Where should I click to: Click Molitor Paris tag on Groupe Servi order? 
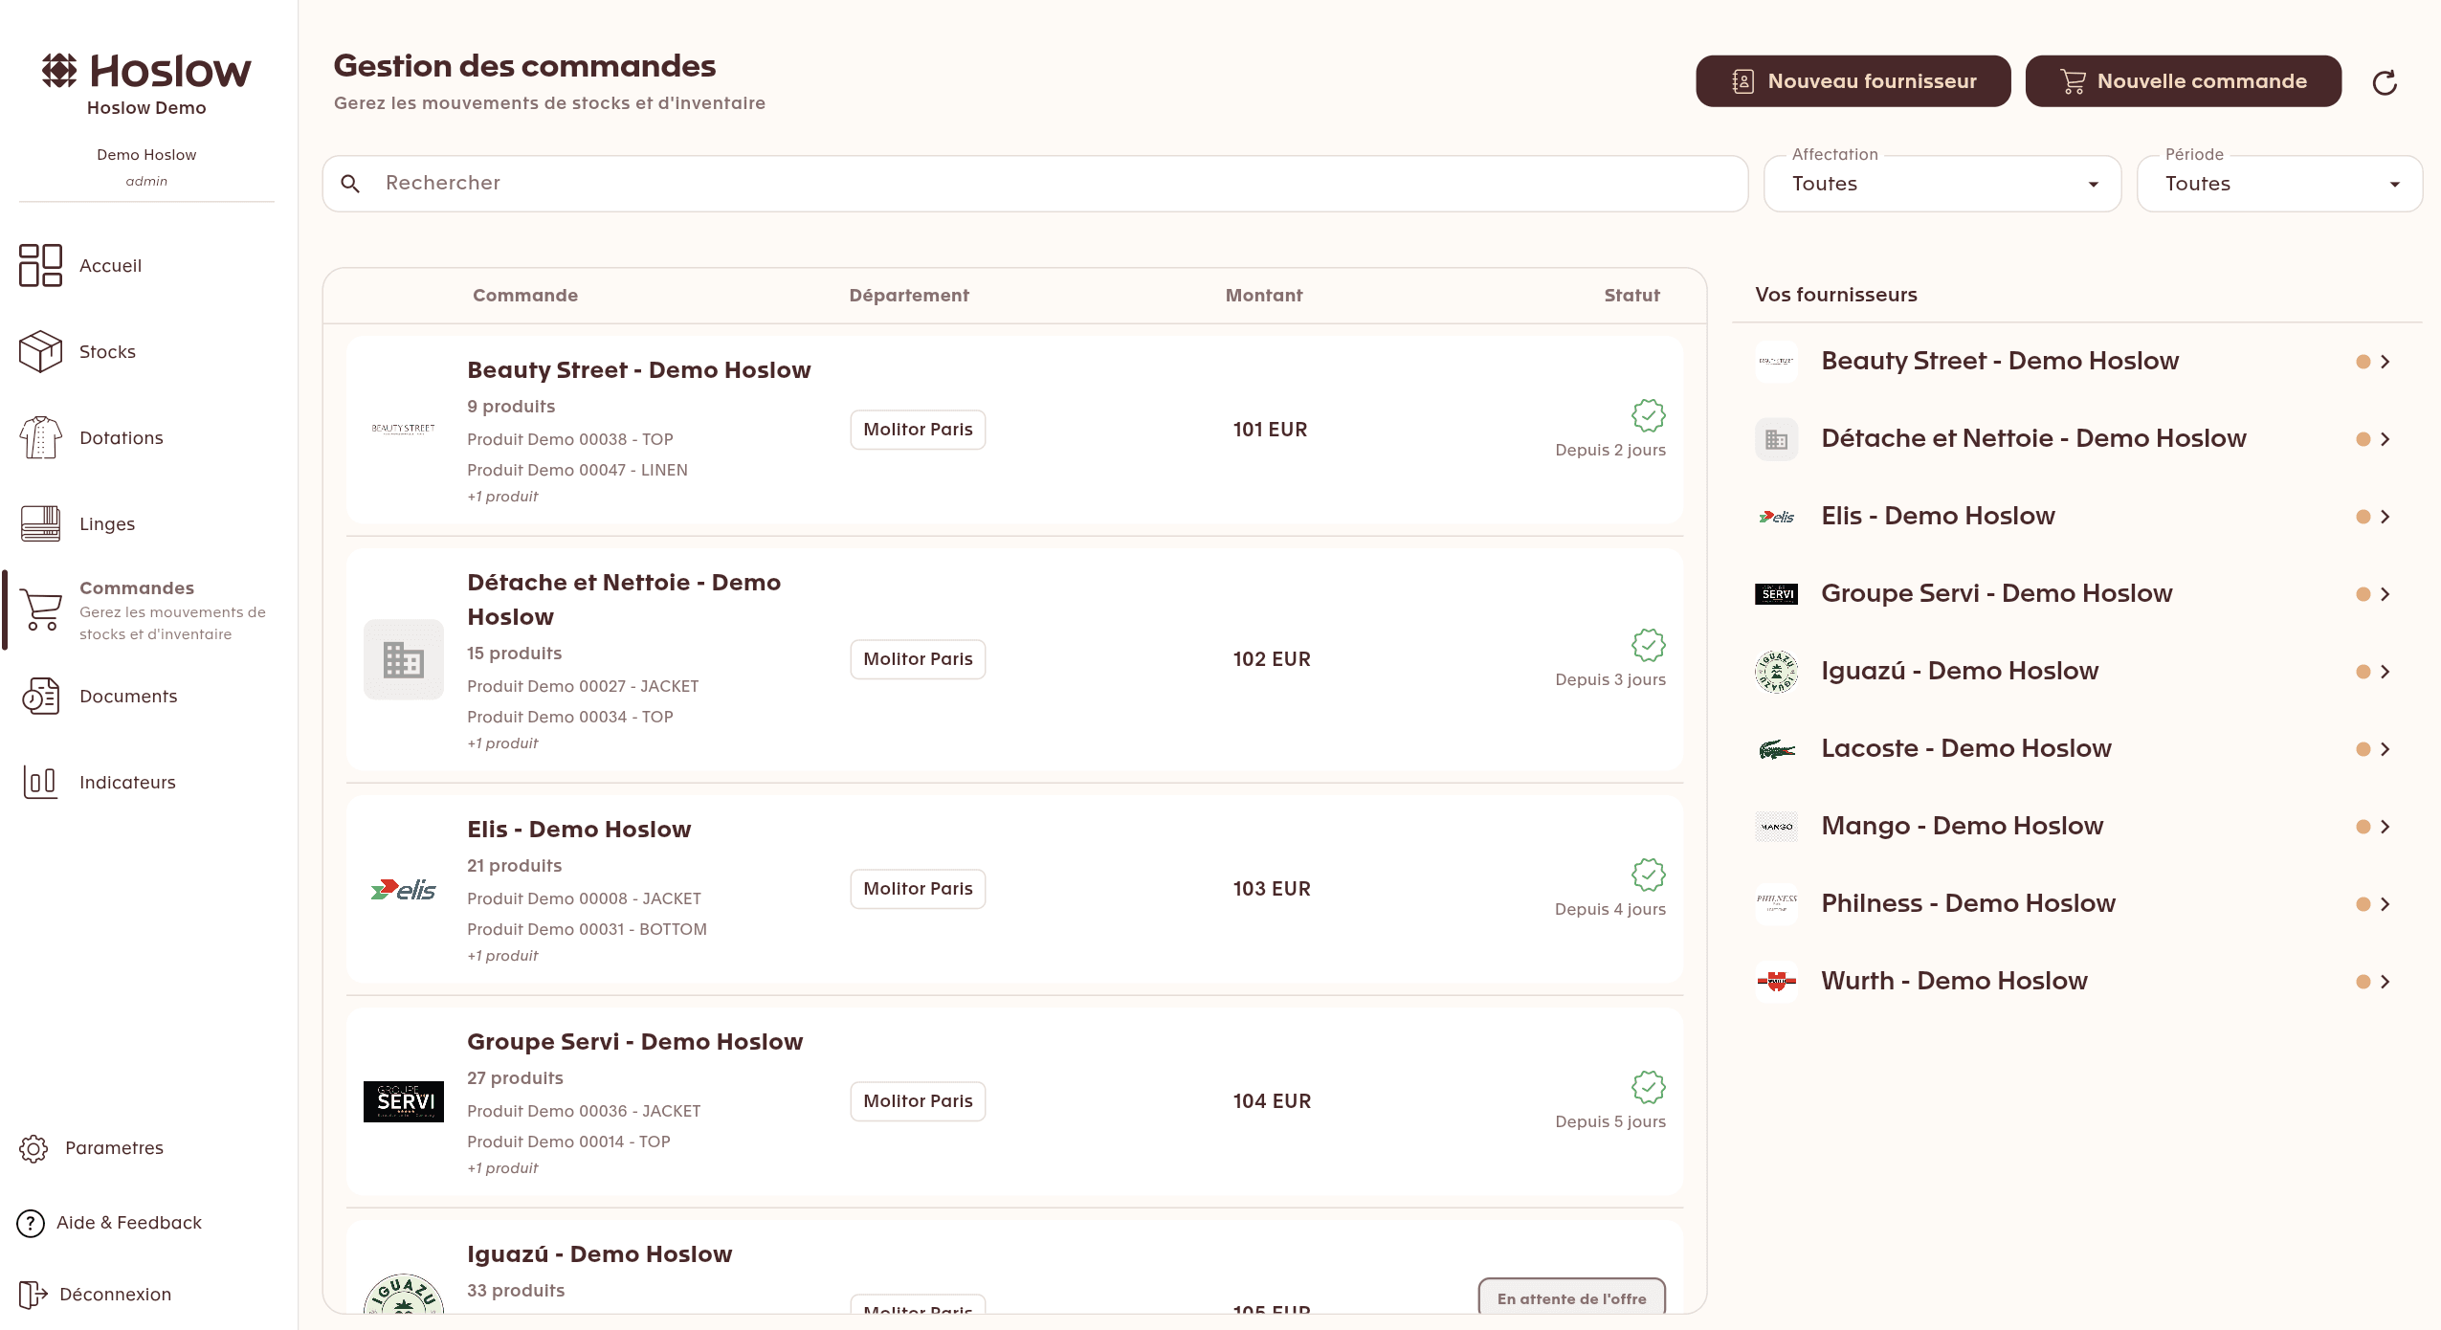pos(918,1101)
